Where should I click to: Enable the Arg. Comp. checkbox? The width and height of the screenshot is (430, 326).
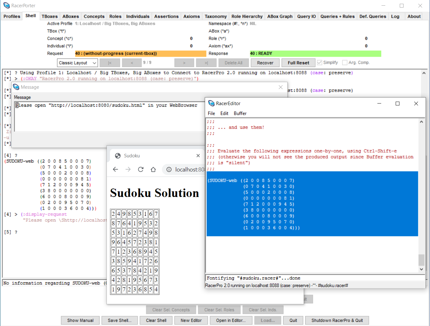345,63
